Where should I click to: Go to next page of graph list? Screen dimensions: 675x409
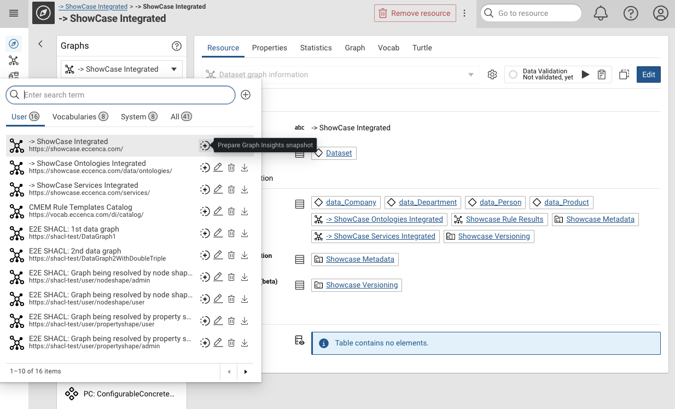[x=246, y=372]
